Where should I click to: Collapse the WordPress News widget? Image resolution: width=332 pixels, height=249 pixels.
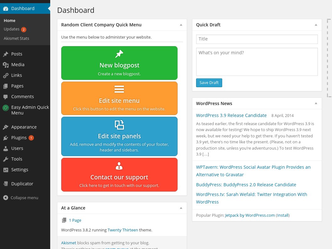(x=316, y=103)
